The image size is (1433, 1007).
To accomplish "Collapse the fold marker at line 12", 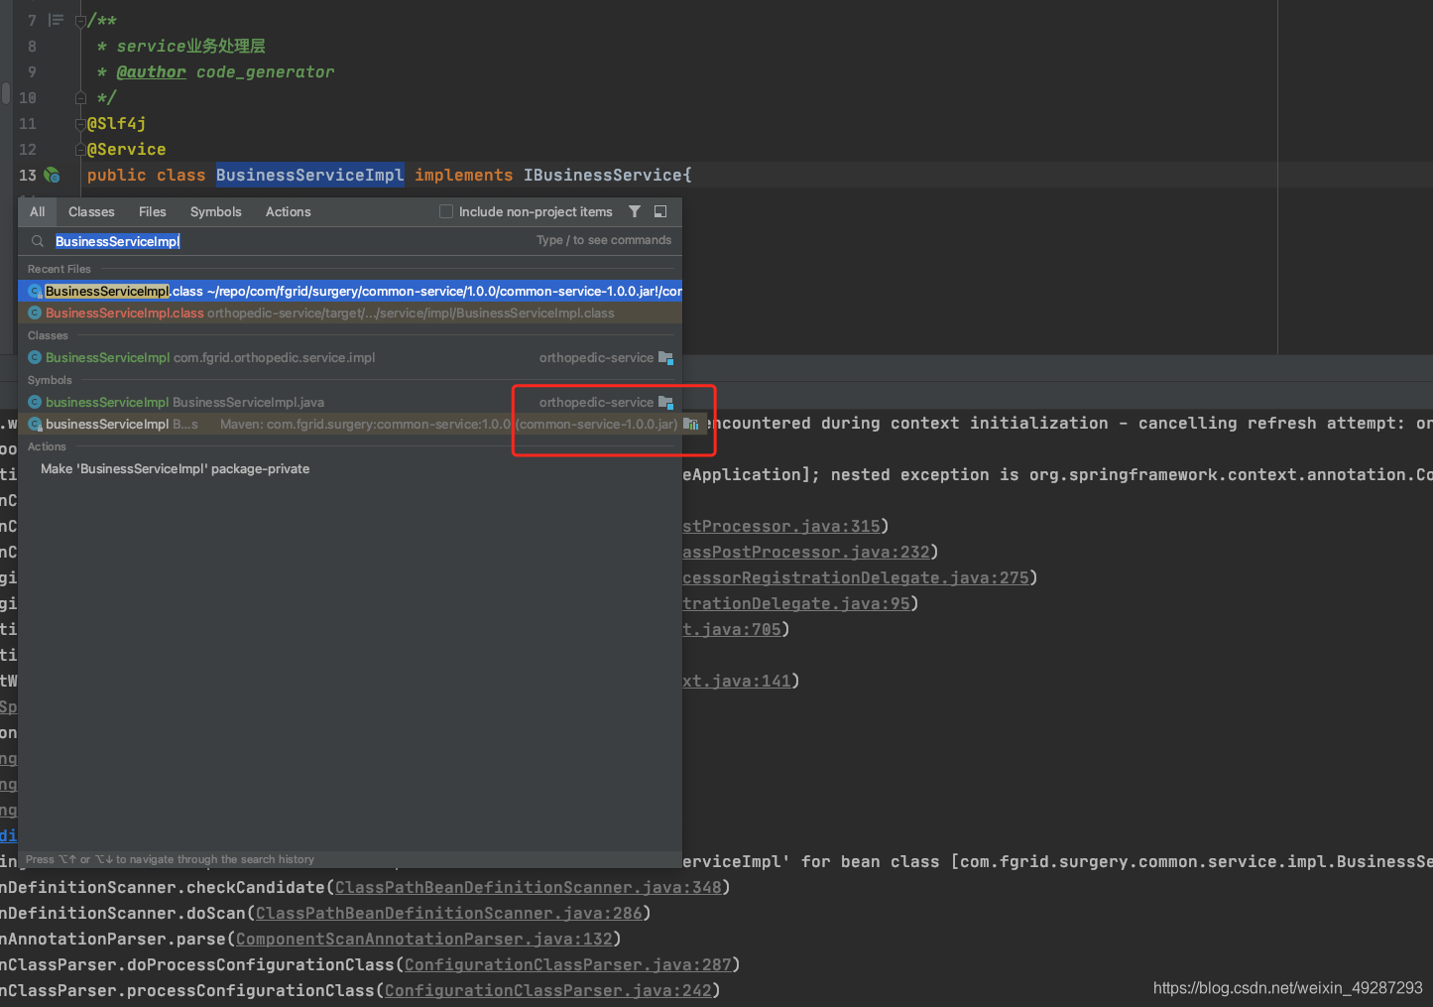I will tap(79, 149).
